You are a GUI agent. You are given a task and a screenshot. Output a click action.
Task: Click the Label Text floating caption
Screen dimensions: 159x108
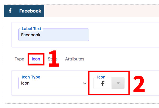[x=32, y=29]
